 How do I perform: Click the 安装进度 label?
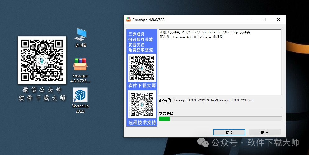[166, 113]
